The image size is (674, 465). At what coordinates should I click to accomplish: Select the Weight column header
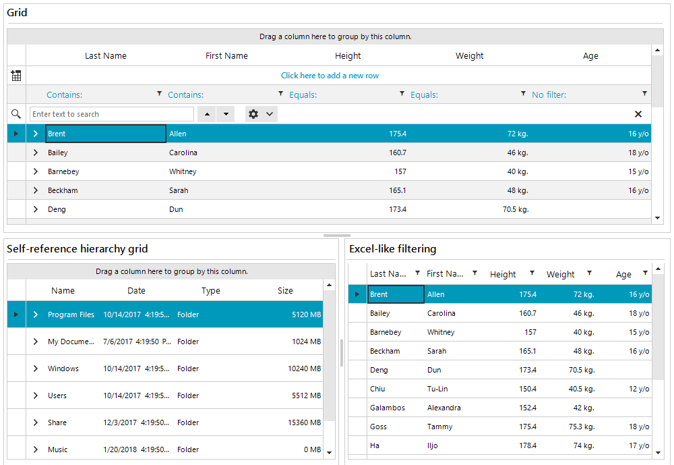[x=469, y=55]
